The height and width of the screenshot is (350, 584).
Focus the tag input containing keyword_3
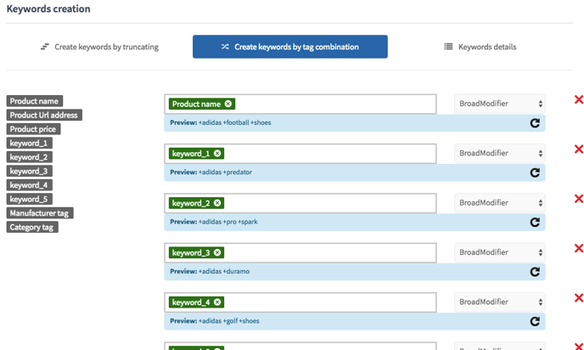click(300, 252)
